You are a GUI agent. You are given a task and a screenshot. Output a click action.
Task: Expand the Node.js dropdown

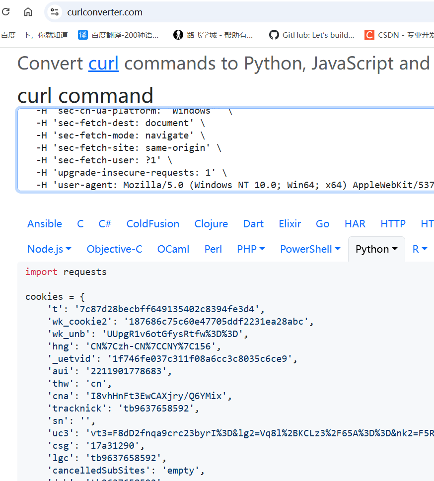pos(49,249)
